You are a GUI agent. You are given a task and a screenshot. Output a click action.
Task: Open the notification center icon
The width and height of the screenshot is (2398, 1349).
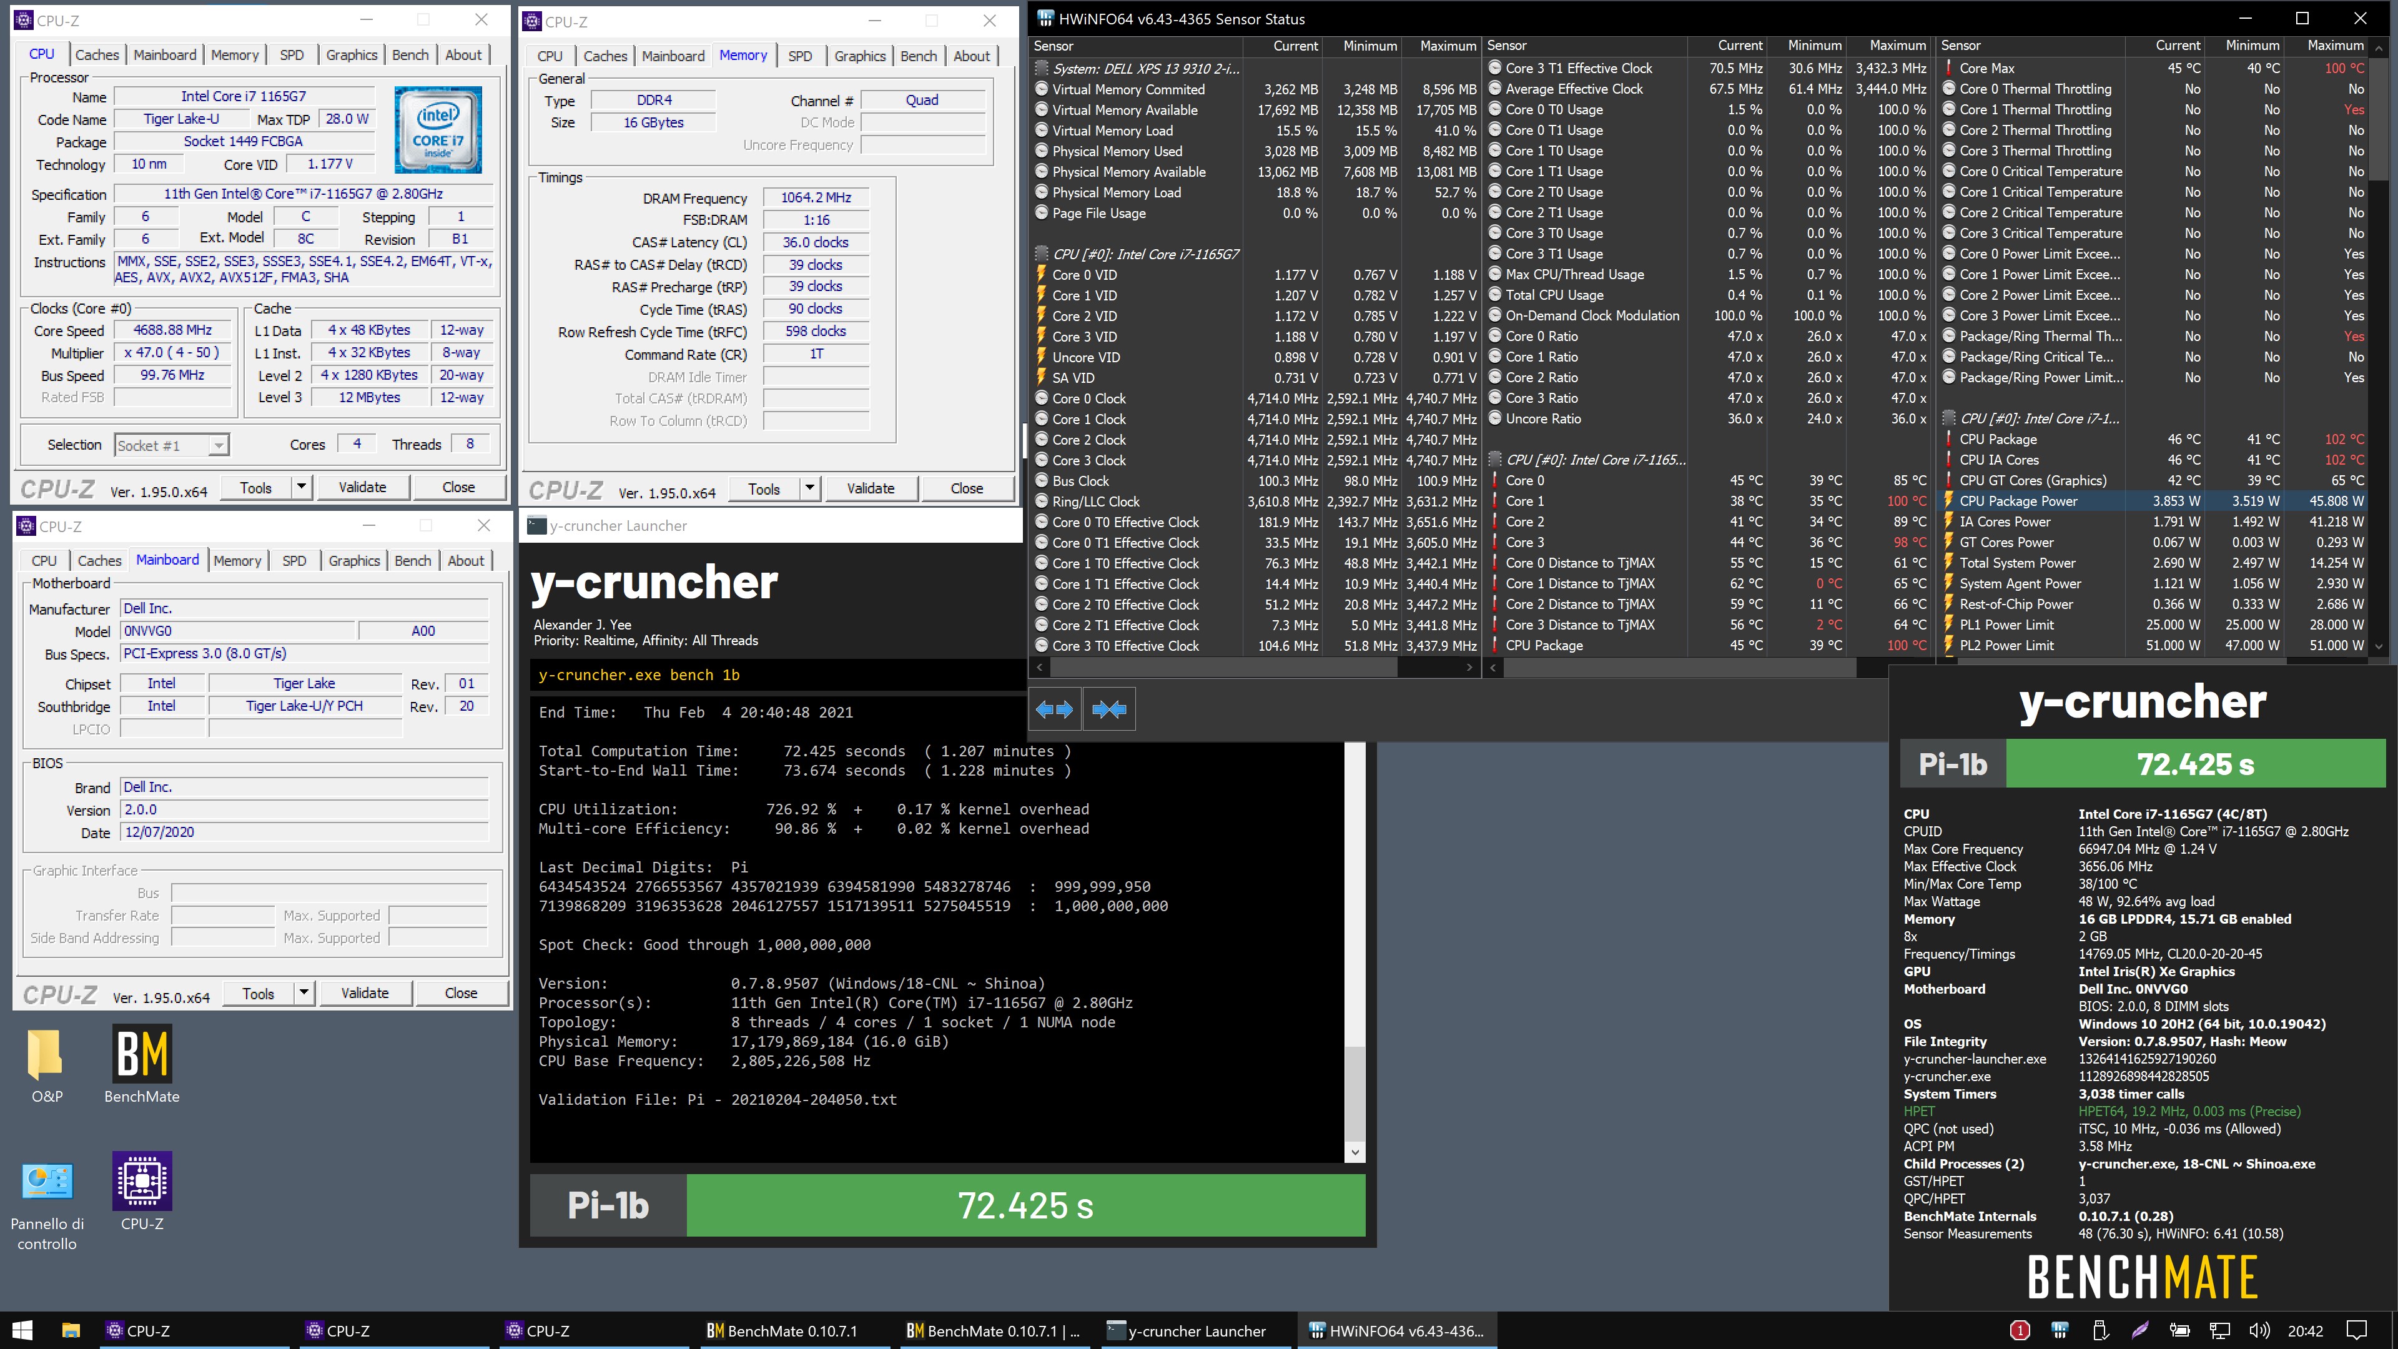coord(2356,1330)
